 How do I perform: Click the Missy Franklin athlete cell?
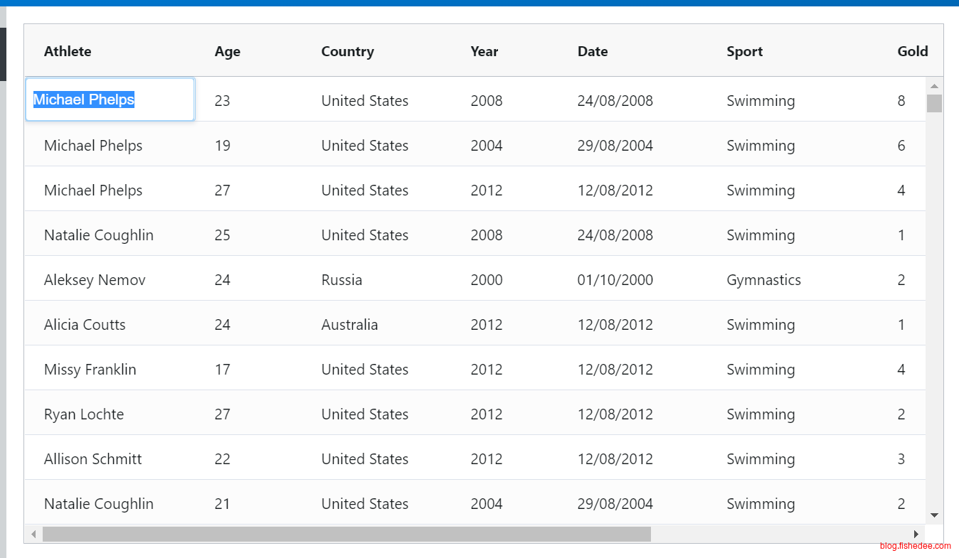tap(90, 370)
